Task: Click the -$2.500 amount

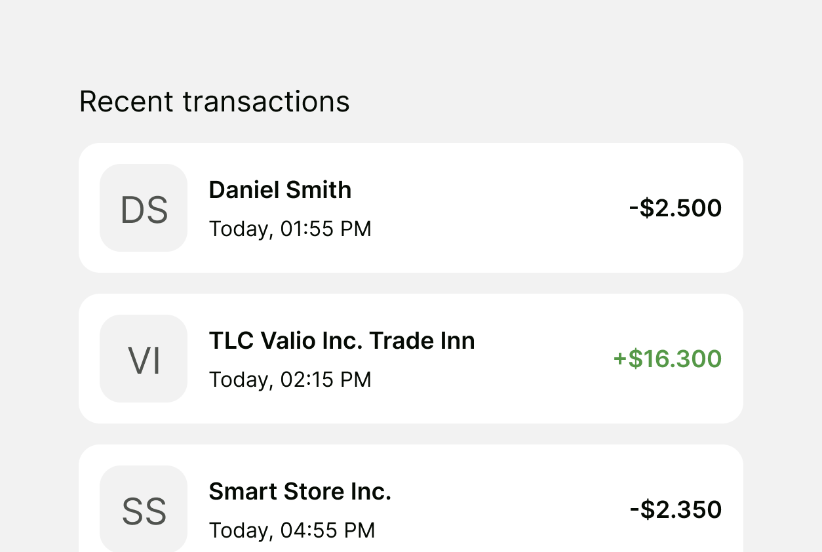Action: click(x=675, y=208)
